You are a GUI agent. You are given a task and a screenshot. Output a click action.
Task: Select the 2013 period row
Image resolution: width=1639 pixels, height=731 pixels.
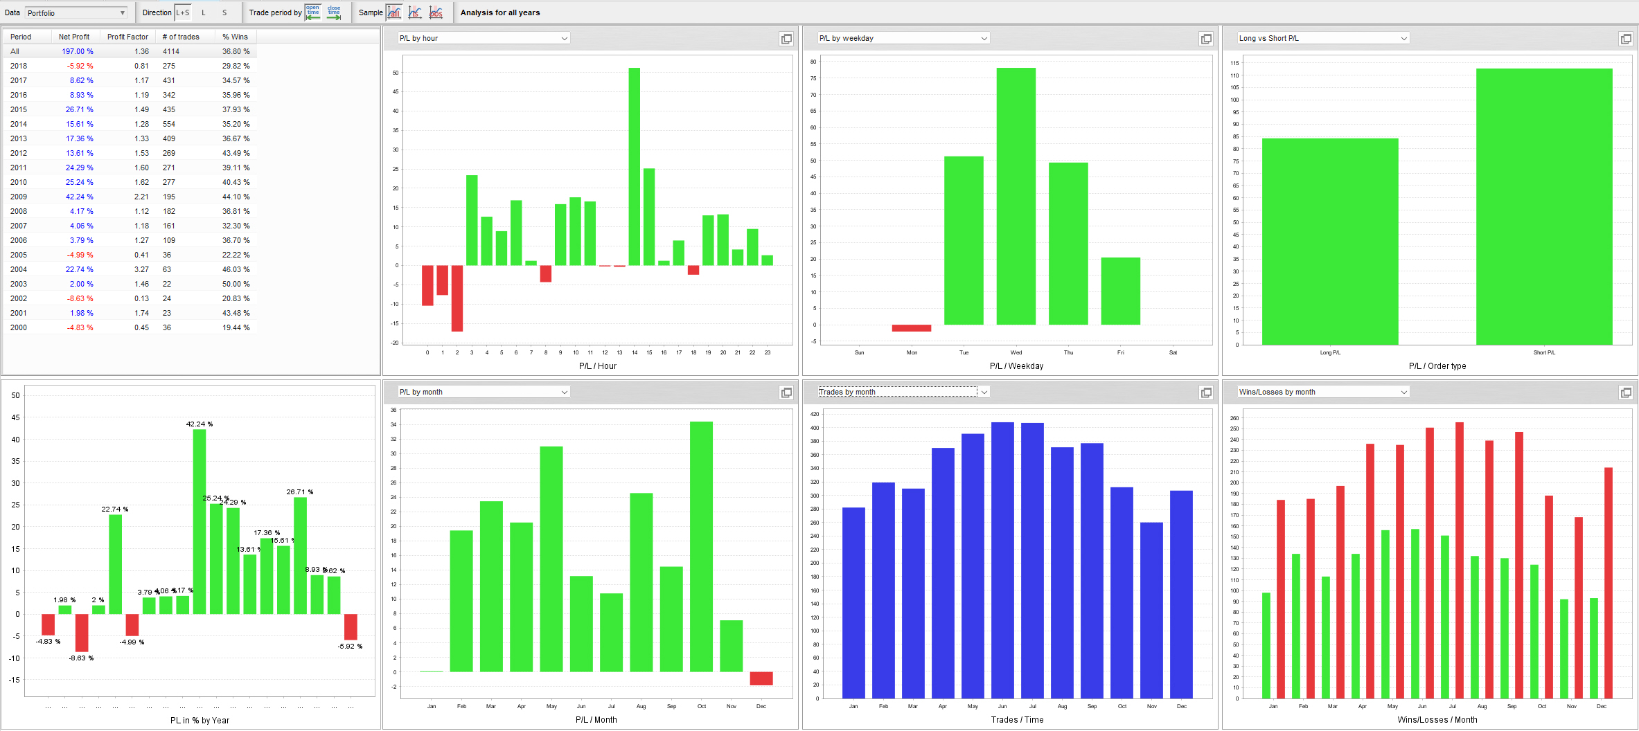(x=130, y=138)
